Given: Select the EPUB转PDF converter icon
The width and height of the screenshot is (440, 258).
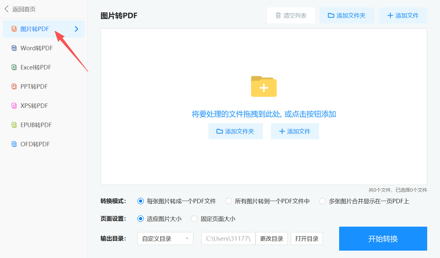Looking at the screenshot, I should click(14, 125).
